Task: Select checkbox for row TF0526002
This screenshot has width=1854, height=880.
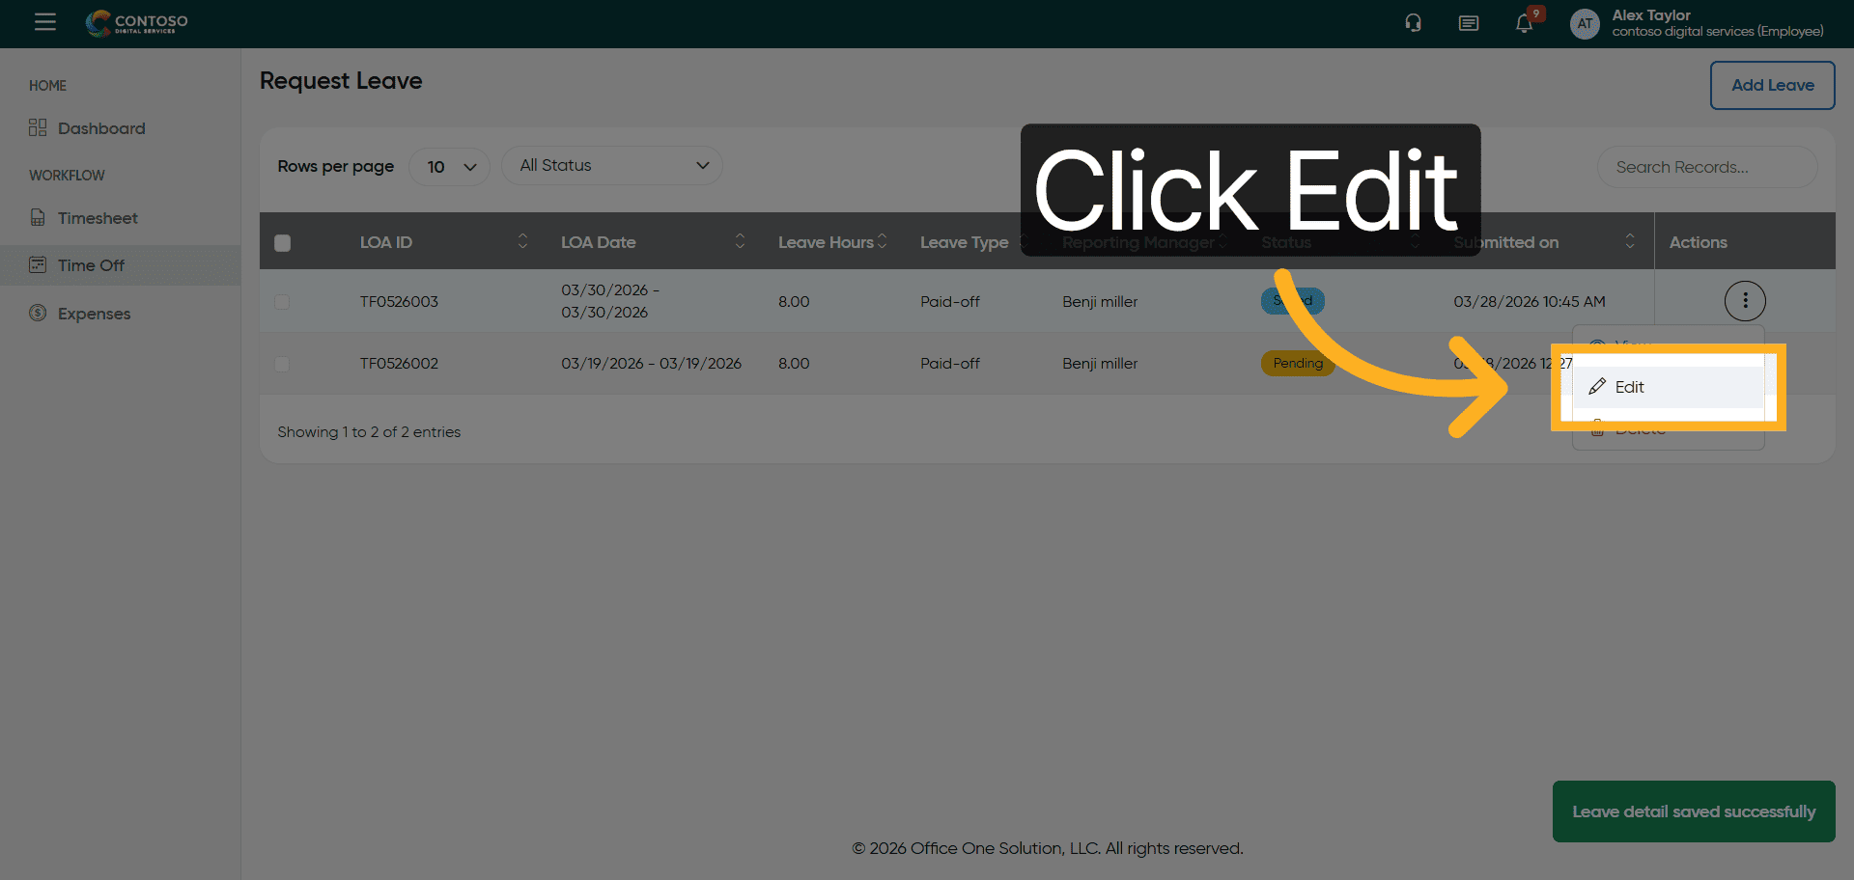Action: tap(282, 364)
